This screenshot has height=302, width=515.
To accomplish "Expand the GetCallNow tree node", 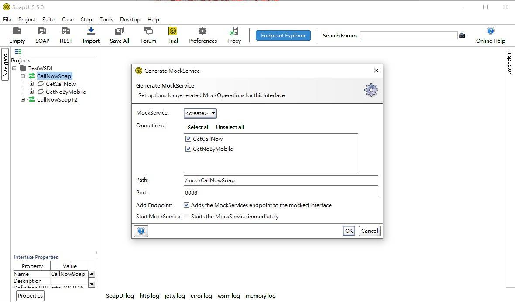I will [32, 84].
